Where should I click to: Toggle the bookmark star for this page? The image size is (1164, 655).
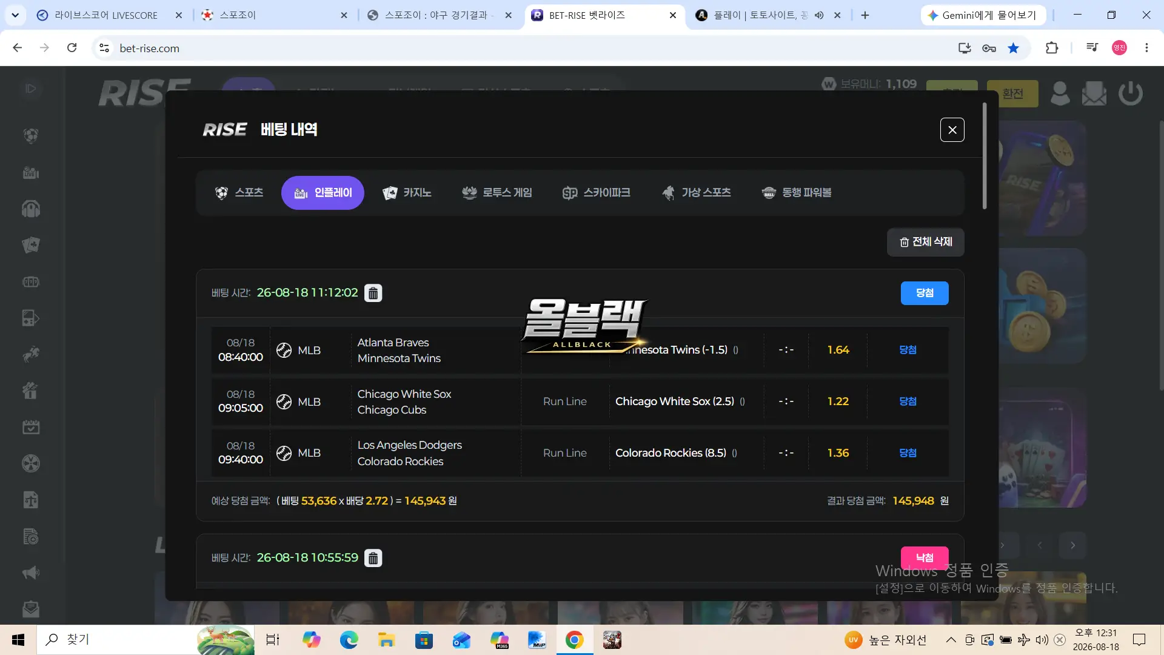click(x=1014, y=48)
